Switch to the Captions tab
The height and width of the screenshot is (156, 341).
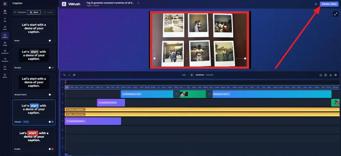pyautogui.click(x=20, y=12)
